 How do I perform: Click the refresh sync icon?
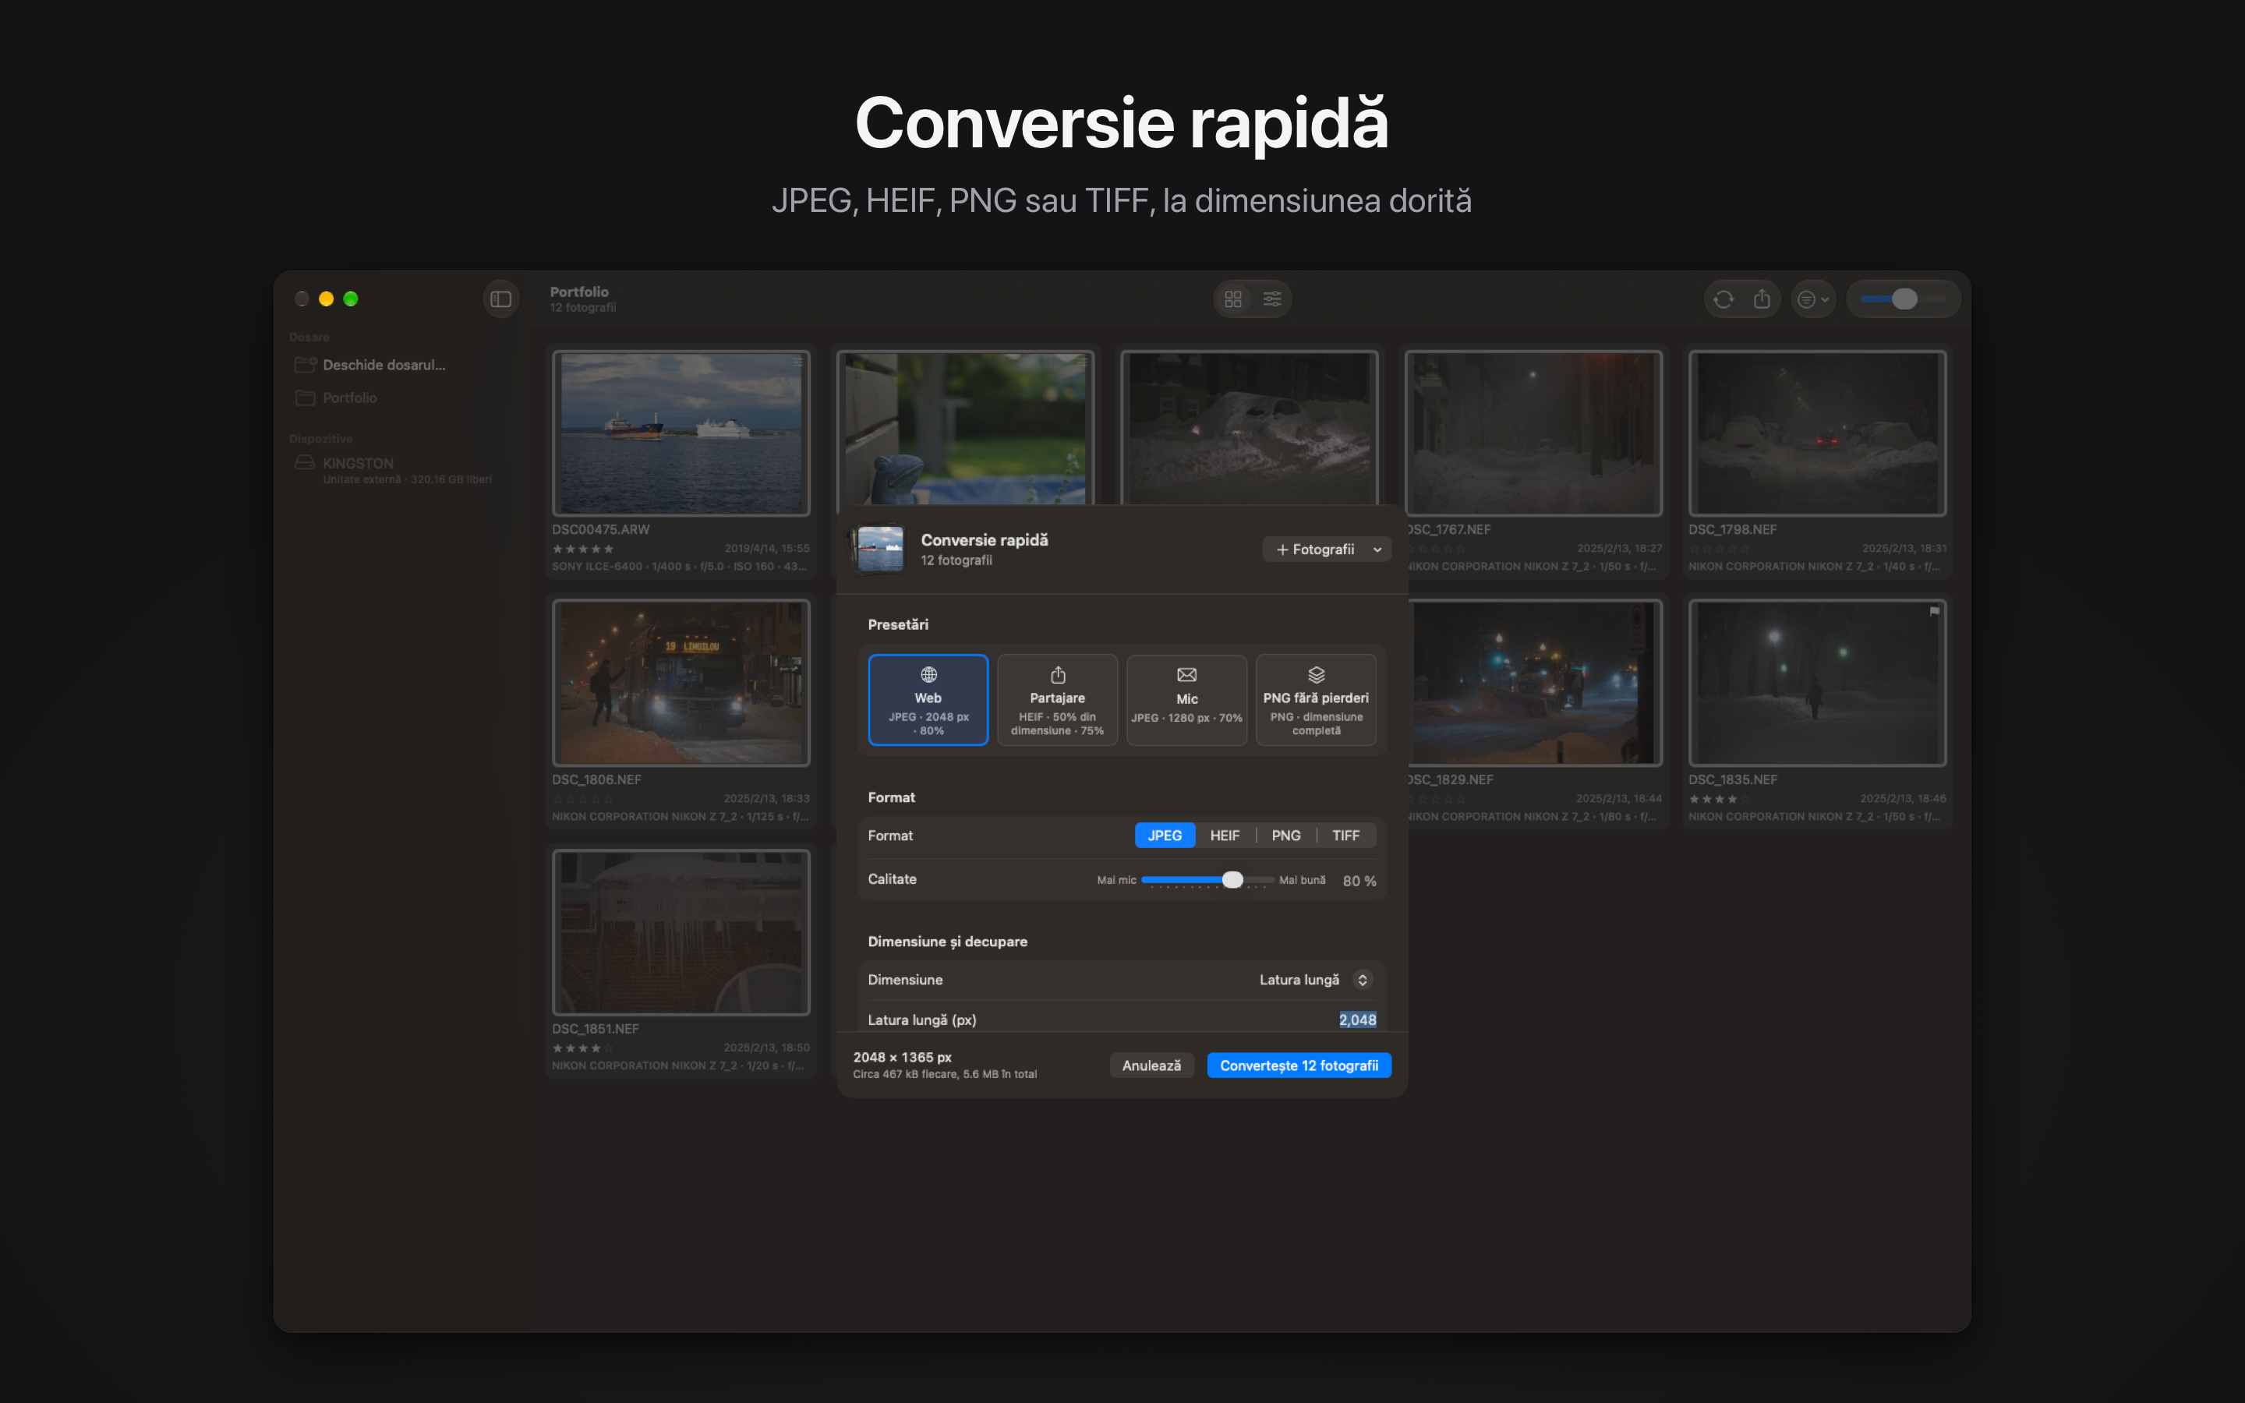[x=1723, y=299]
